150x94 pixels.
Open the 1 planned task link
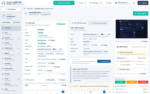point(42,56)
